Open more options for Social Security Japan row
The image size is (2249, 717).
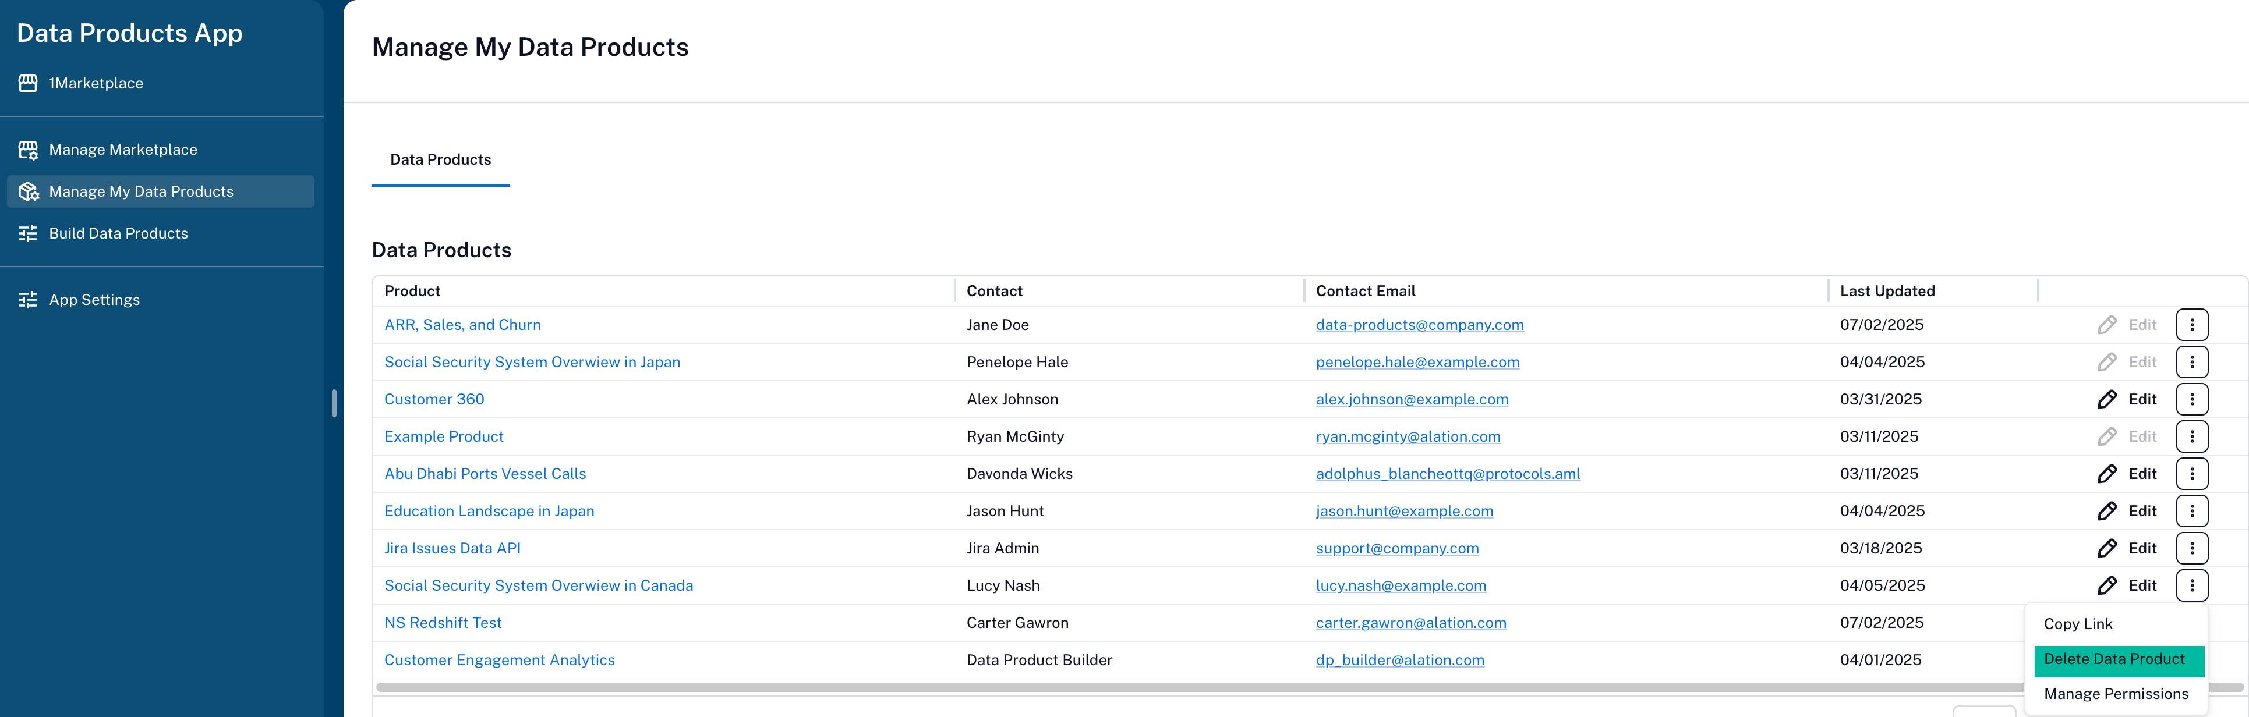pos(2191,362)
